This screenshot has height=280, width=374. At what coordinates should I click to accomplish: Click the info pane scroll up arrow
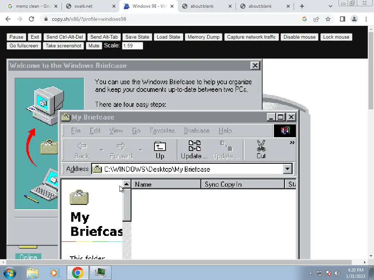click(x=127, y=184)
